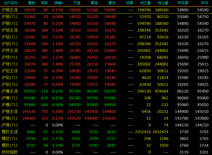Click the 涨幅% column header

58,3
